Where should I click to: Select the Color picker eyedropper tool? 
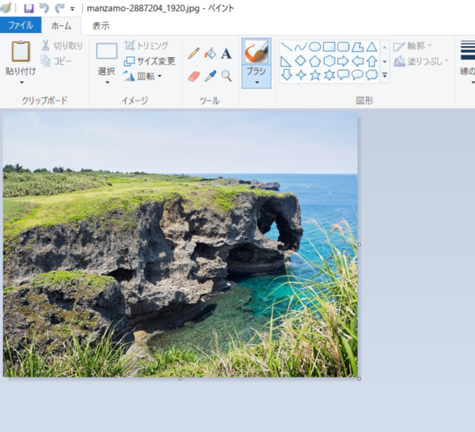tap(211, 76)
